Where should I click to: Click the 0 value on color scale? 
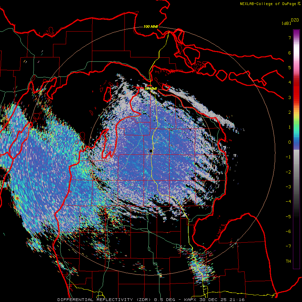click(x=290, y=142)
